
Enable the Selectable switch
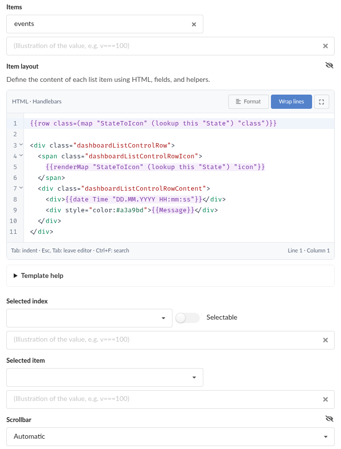tap(188, 318)
